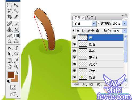This screenshot has height=100, width=132.
Task: Select the Slice tool
Action: click(x=16, y=17)
